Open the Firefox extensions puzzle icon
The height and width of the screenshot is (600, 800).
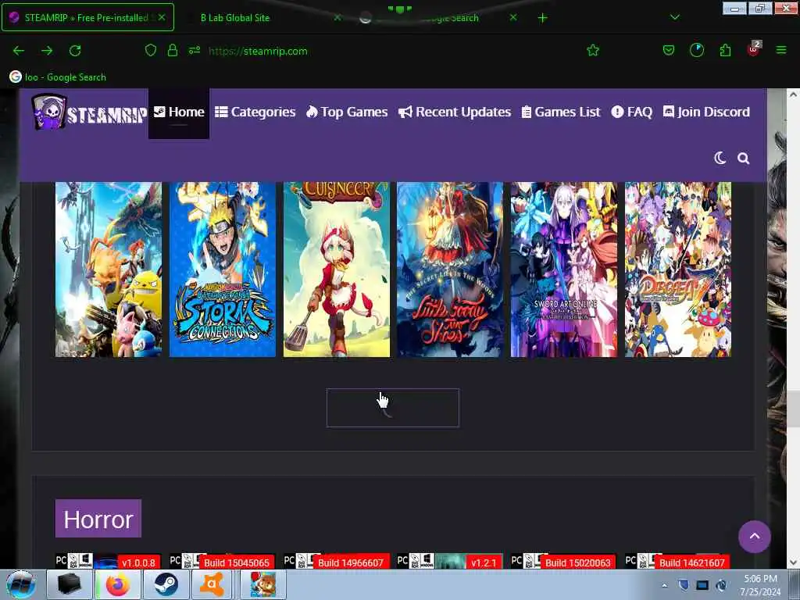(x=725, y=50)
